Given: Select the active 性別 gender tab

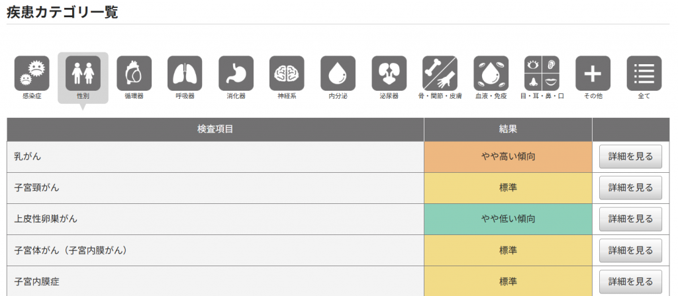Looking at the screenshot, I should point(83,75).
